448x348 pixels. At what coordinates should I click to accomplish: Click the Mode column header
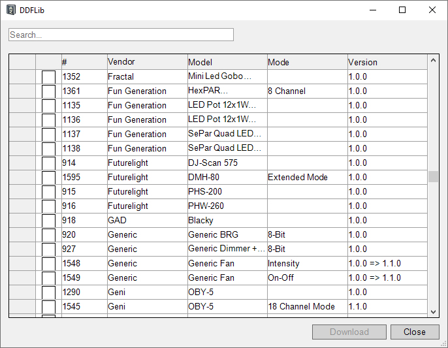tap(306, 62)
